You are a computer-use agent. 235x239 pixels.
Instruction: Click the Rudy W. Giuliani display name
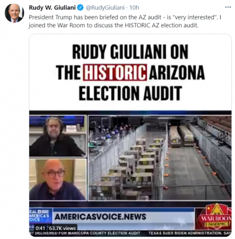52,8
